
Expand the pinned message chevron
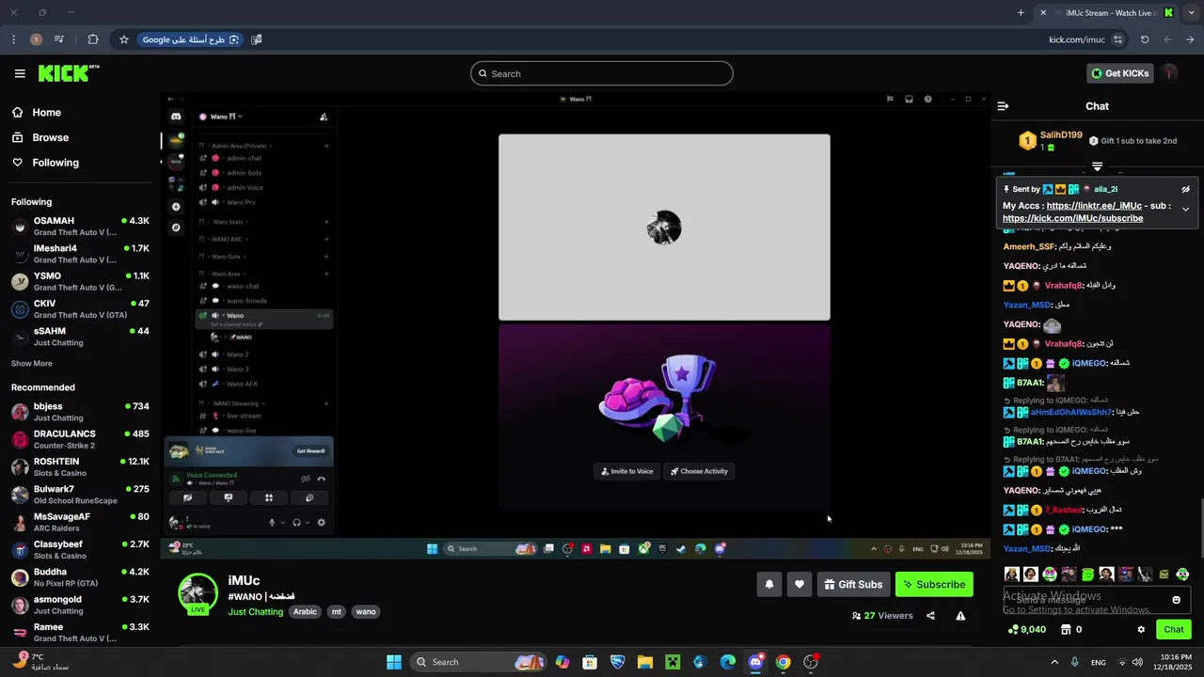tap(1186, 209)
